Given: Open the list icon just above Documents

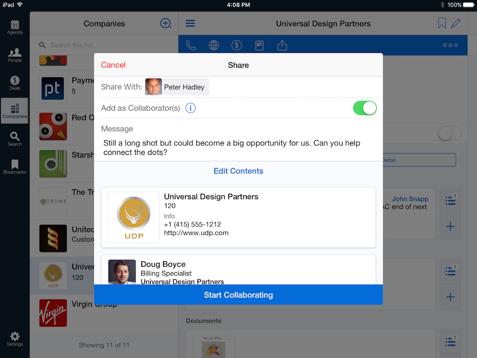Looking at the screenshot, I should 450,271.
